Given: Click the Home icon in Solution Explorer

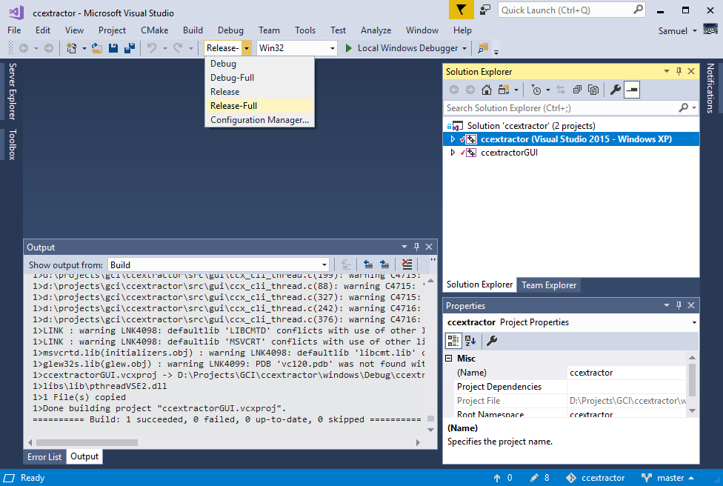Looking at the screenshot, I should 487,90.
